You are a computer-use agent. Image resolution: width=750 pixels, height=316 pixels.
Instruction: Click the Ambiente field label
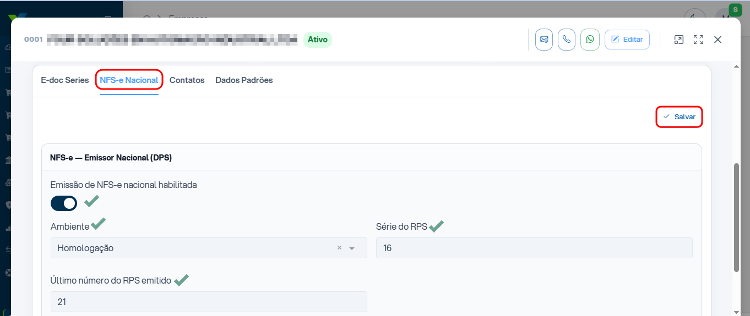(x=70, y=226)
